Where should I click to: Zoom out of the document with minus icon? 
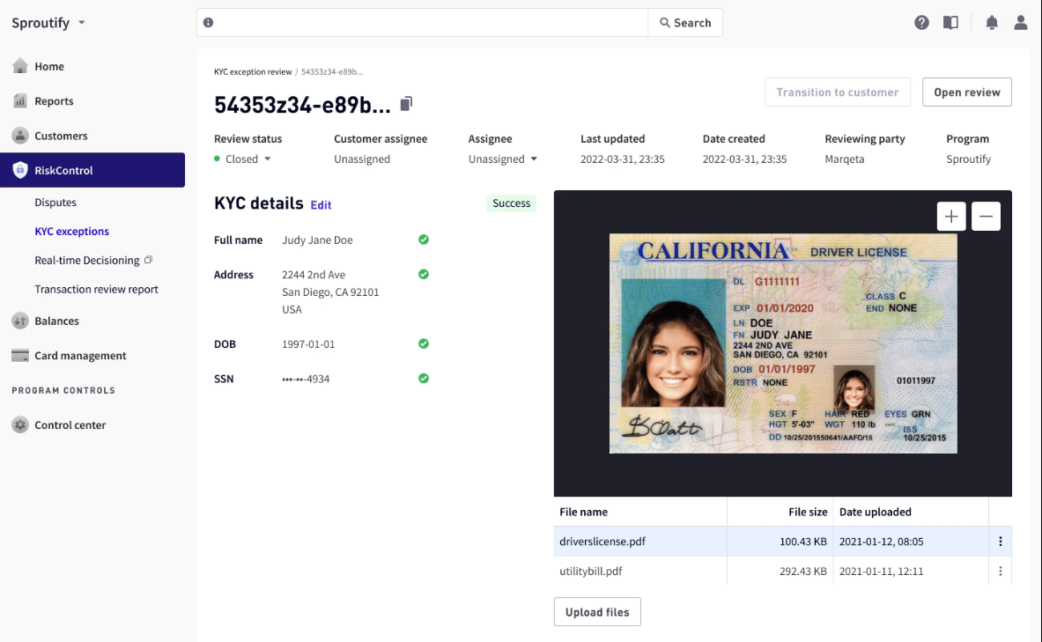(986, 216)
